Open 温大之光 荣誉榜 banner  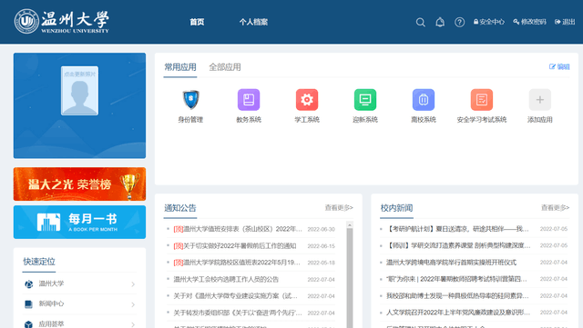[79, 184]
